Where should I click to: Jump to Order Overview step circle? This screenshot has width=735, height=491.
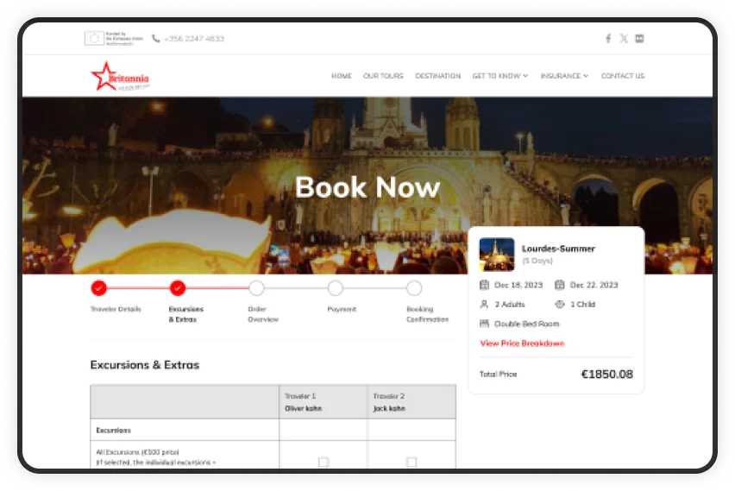[x=256, y=288]
